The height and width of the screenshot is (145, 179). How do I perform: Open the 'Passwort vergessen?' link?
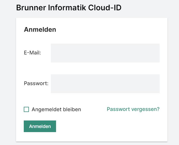(133, 109)
